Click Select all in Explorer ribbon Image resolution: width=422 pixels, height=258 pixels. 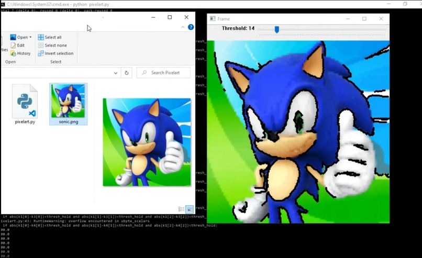pos(50,37)
